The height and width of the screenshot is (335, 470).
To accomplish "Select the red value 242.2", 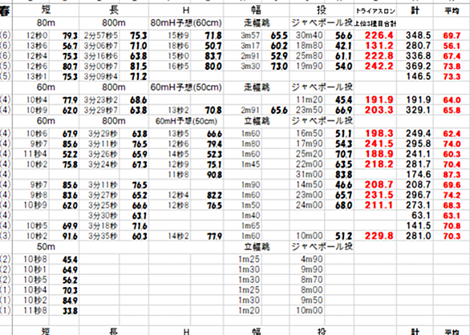I will (x=379, y=67).
